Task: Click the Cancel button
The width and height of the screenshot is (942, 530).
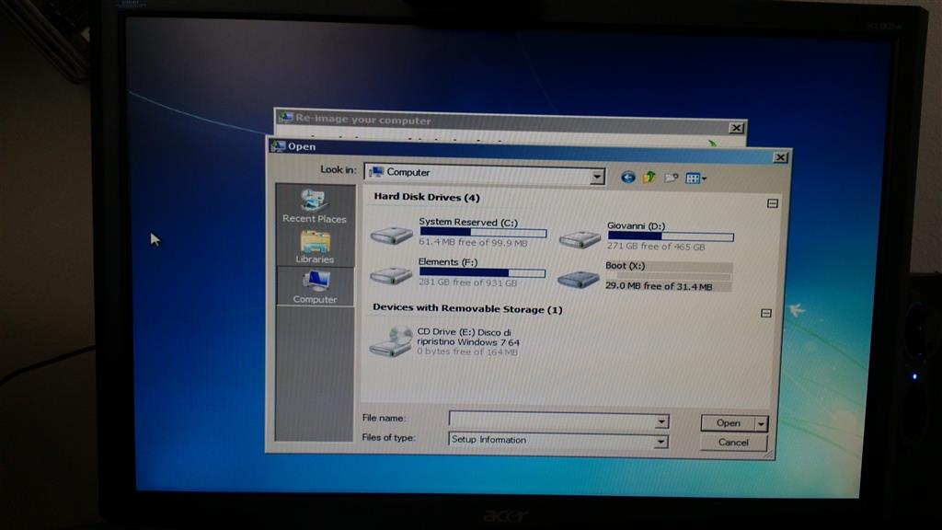Action: click(733, 443)
